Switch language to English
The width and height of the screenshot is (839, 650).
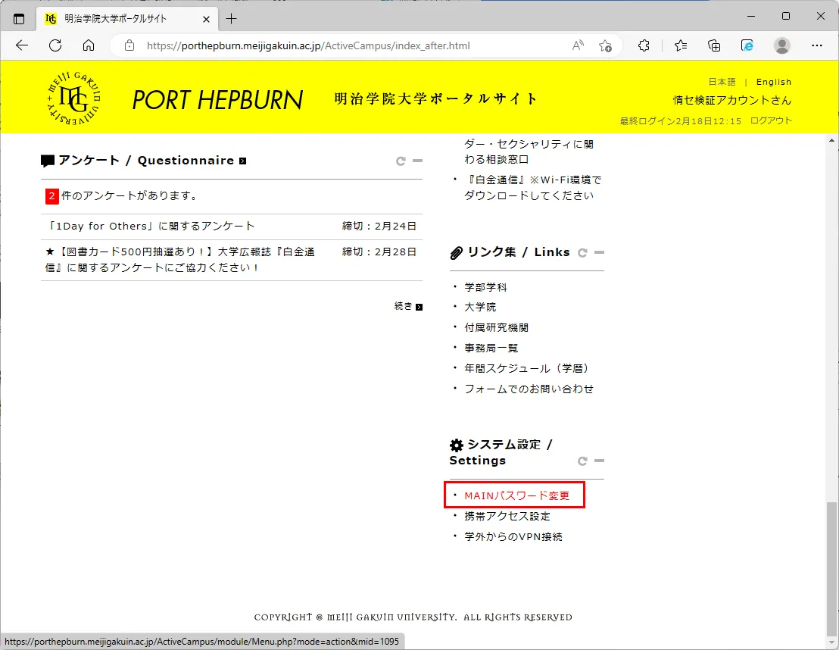pyautogui.click(x=773, y=82)
